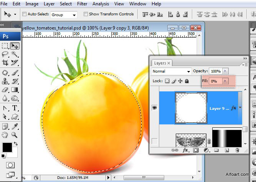
Task: Expand the Fill percentage slider arrow
Action: [225, 81]
